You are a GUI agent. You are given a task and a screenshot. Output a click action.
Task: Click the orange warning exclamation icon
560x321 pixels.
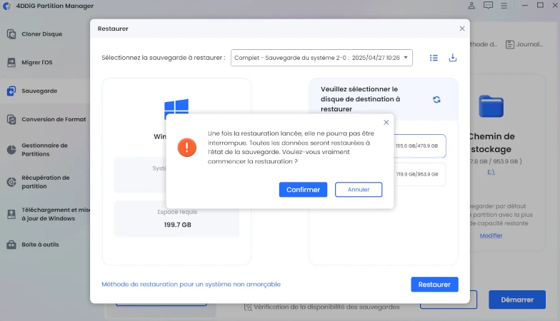[187, 147]
